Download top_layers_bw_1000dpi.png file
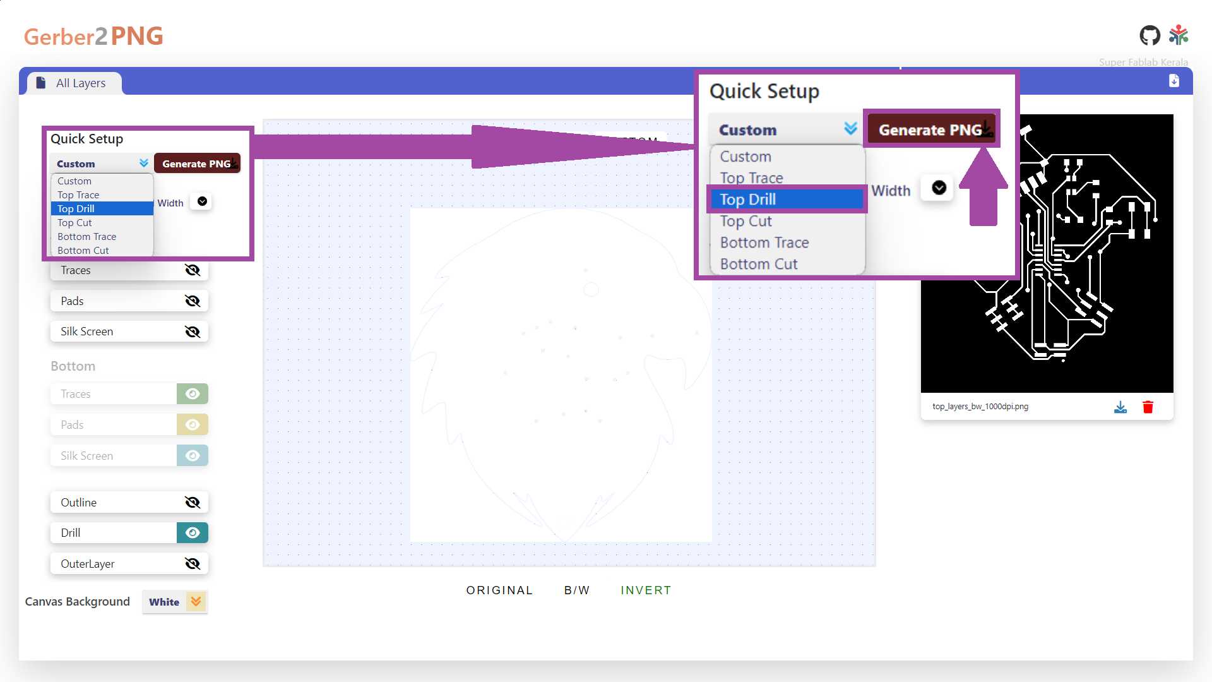Image resolution: width=1212 pixels, height=682 pixels. pos(1120,407)
